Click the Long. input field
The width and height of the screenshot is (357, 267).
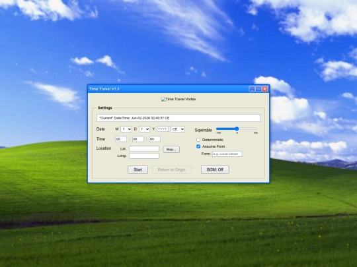[144, 156]
